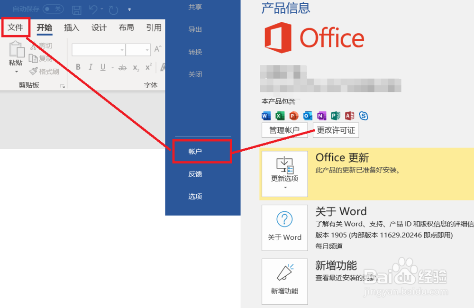474x308 pixels.
Task: Select 导出 in the backstage menu
Action: click(195, 29)
